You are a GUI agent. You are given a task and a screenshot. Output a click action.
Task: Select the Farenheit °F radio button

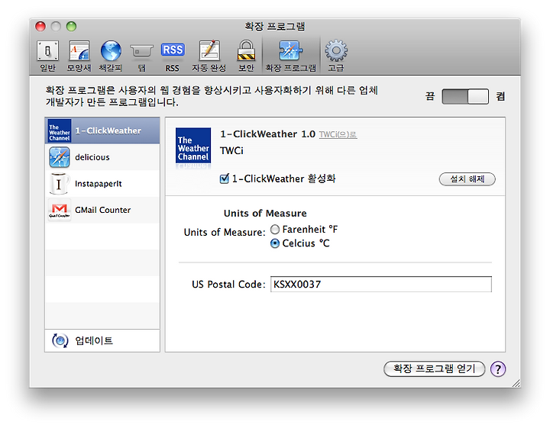(x=275, y=230)
